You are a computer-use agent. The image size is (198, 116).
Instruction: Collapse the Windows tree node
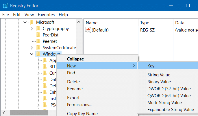click(32, 54)
